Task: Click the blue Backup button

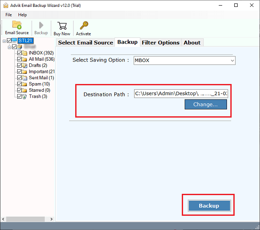Action: click(209, 206)
